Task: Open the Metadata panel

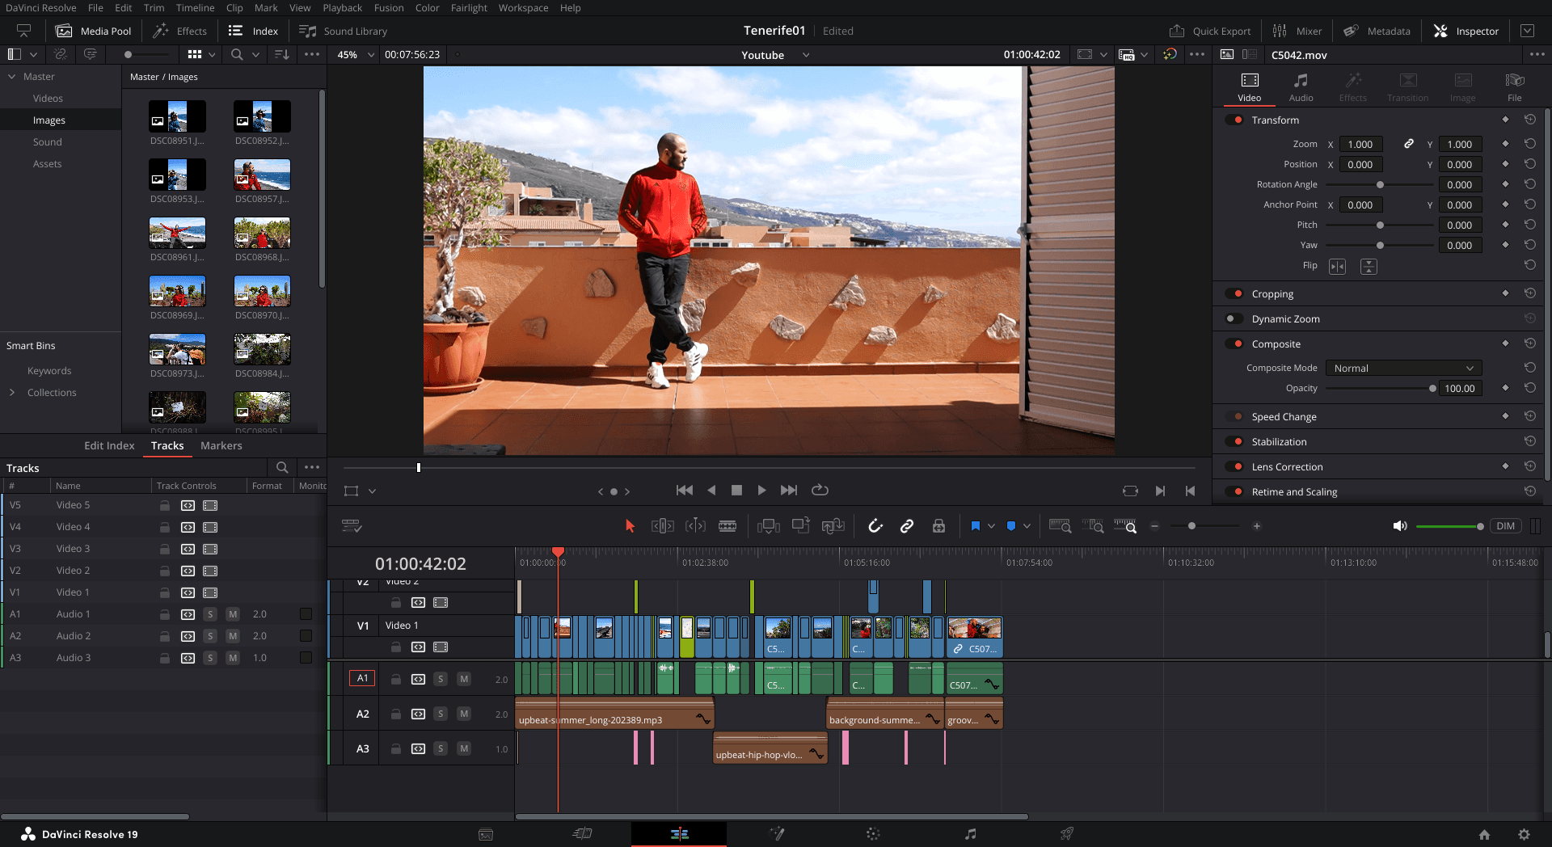Action: point(1377,31)
